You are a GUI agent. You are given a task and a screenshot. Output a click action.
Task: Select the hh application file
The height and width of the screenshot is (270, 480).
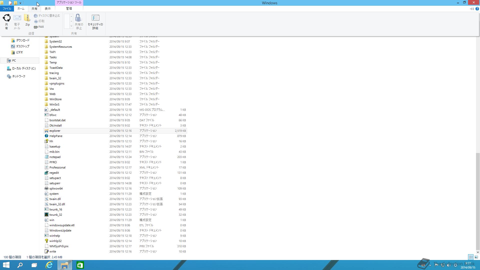pyautogui.click(x=115, y=141)
